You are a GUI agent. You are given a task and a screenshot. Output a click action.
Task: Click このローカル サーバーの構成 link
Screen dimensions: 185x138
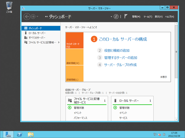pyautogui.click(x=123, y=39)
